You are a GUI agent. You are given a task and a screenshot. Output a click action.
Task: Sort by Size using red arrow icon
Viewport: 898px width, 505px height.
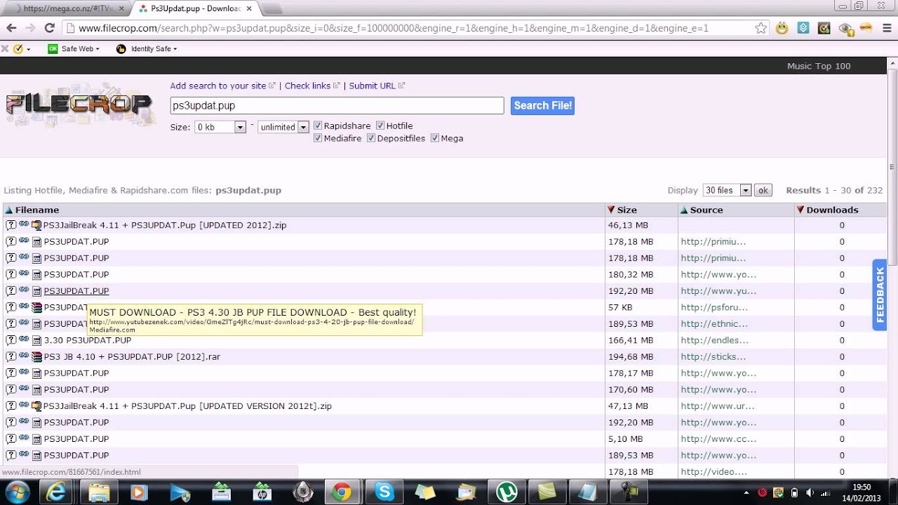(611, 210)
